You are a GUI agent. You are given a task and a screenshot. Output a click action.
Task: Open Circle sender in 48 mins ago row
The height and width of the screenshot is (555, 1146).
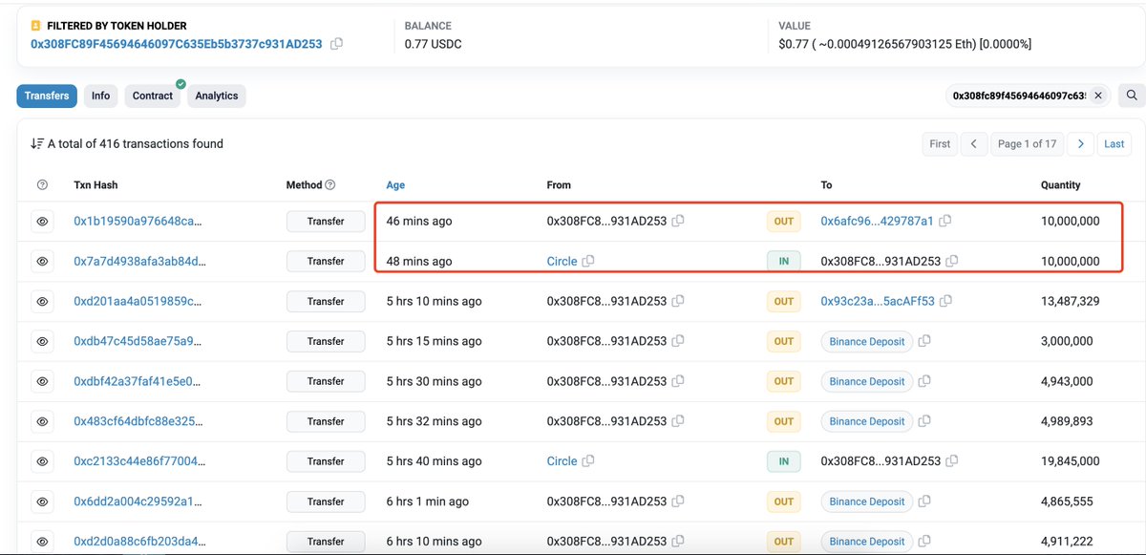pos(562,261)
